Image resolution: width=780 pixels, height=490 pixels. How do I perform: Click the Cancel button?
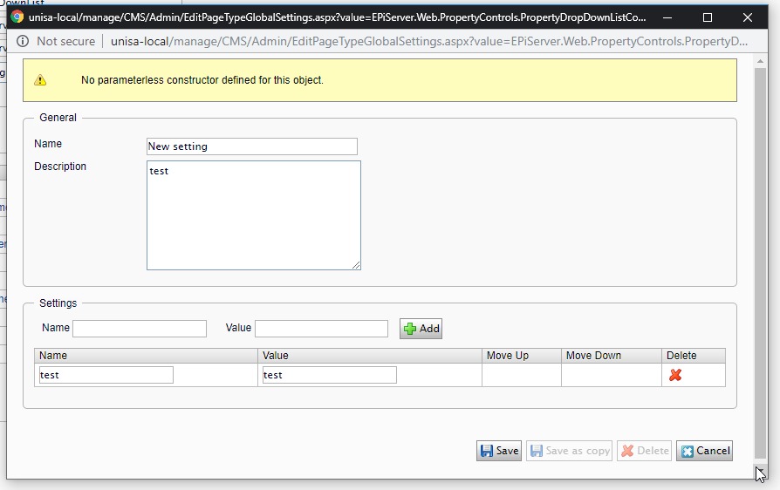704,451
